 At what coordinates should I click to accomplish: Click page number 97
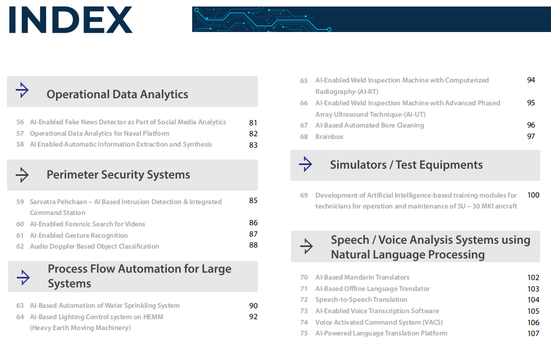pyautogui.click(x=531, y=136)
